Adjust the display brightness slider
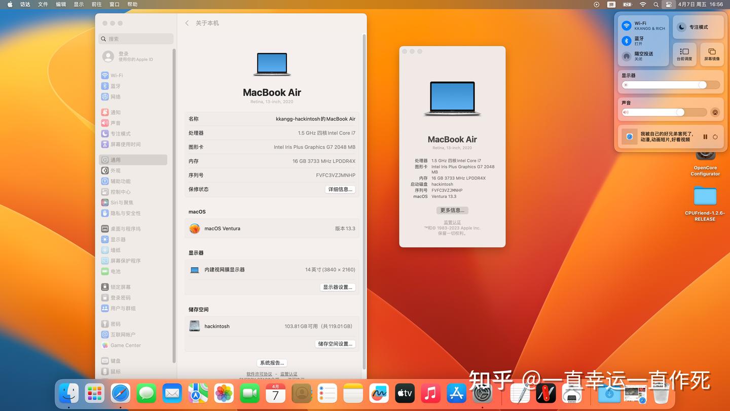Screen dimensions: 730x411 pyautogui.click(x=703, y=85)
